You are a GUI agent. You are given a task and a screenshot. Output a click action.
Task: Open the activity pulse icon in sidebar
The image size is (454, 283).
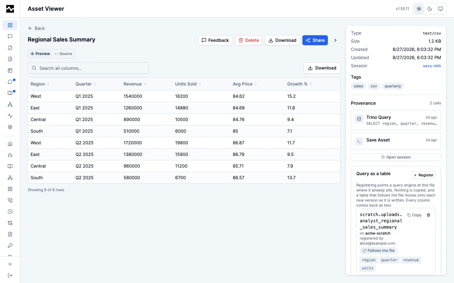click(10, 116)
